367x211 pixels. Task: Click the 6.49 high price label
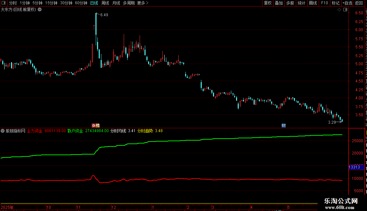pyautogui.click(x=104, y=15)
